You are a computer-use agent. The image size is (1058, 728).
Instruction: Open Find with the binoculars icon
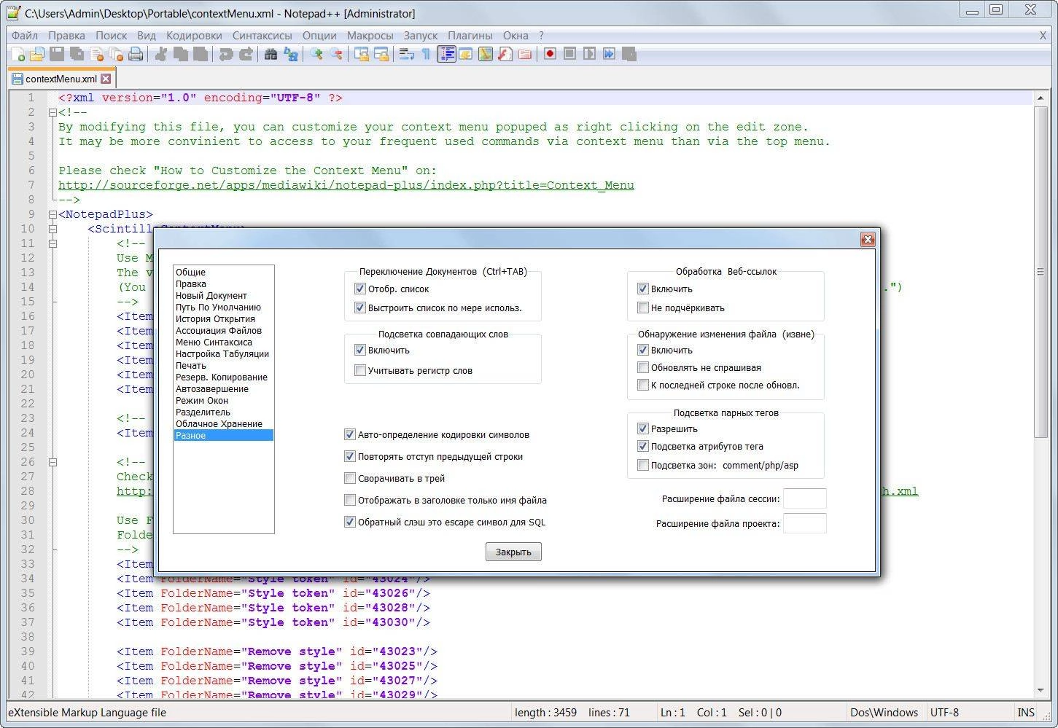[271, 54]
